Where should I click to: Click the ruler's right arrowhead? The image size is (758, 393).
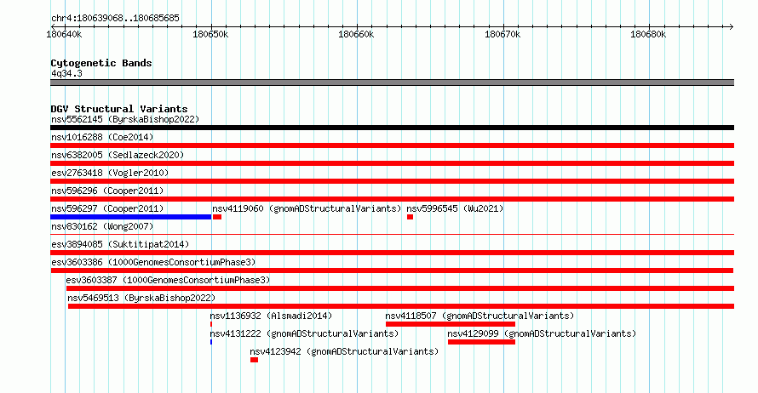coord(732,26)
